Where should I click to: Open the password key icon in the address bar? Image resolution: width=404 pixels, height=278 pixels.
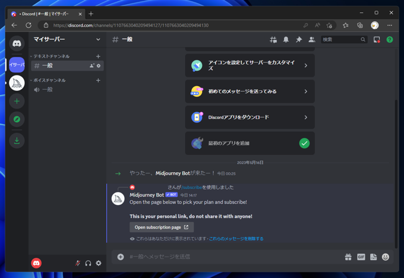[305, 26]
